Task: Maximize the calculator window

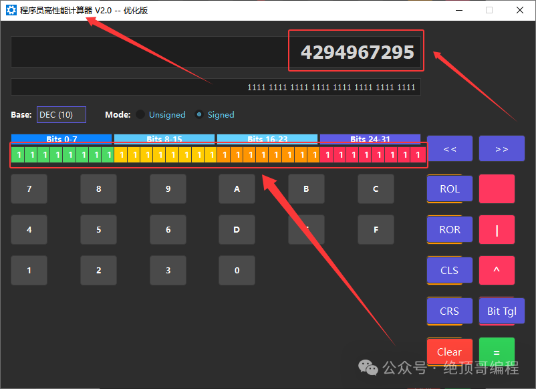Action: click(x=489, y=10)
